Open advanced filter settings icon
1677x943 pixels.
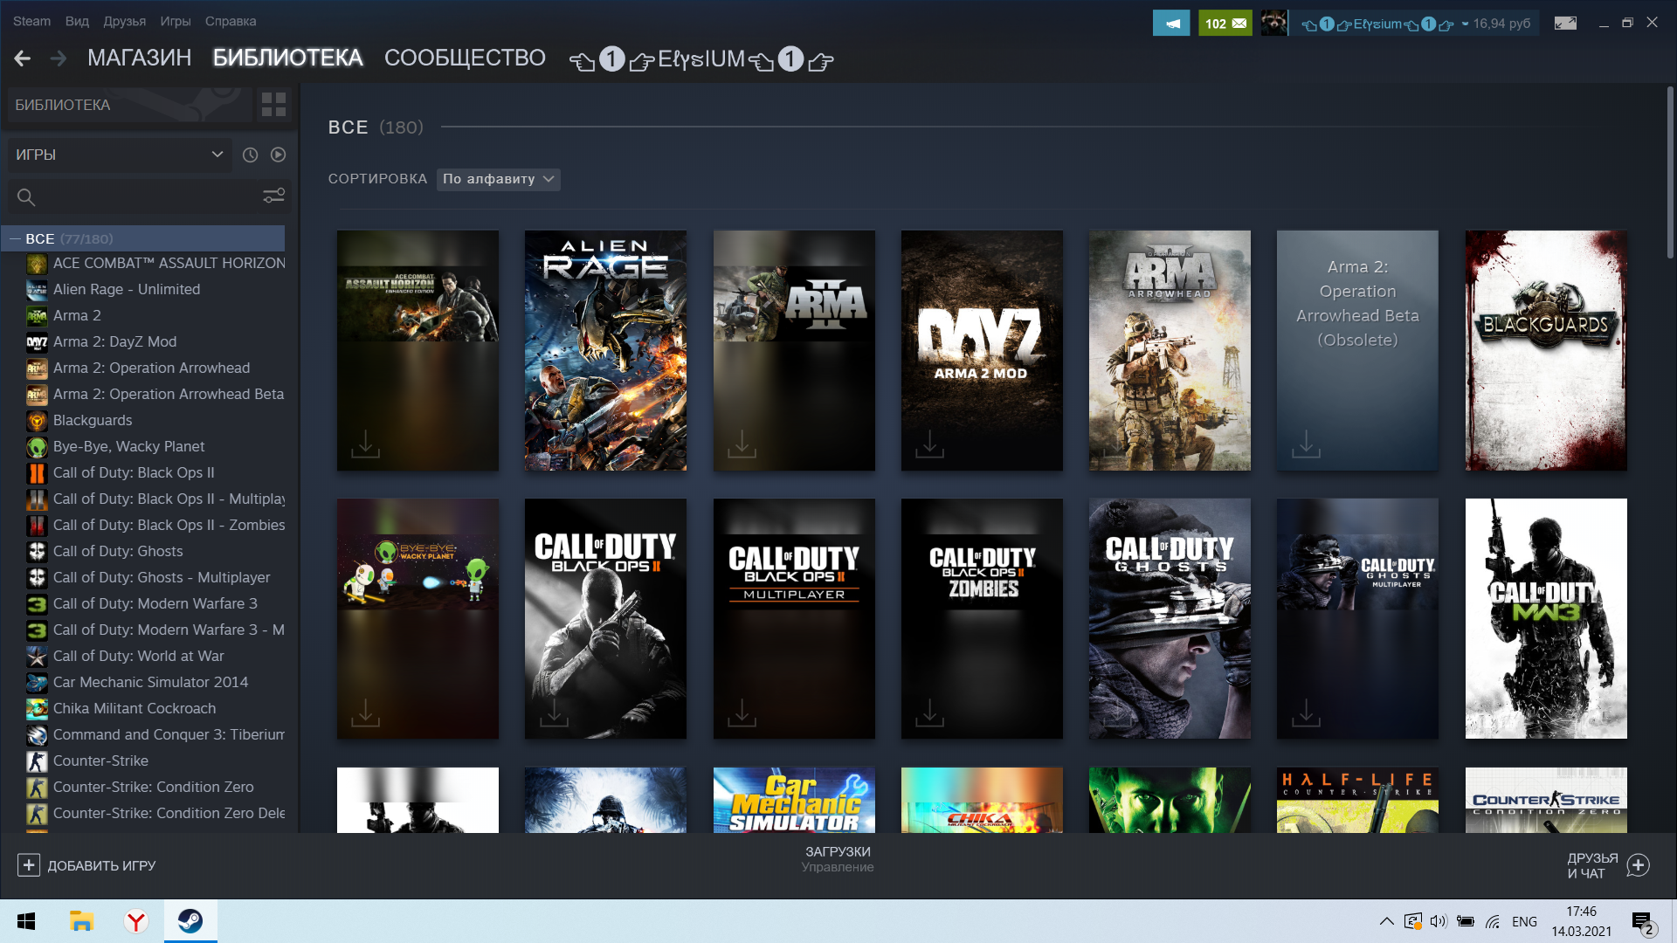[273, 196]
